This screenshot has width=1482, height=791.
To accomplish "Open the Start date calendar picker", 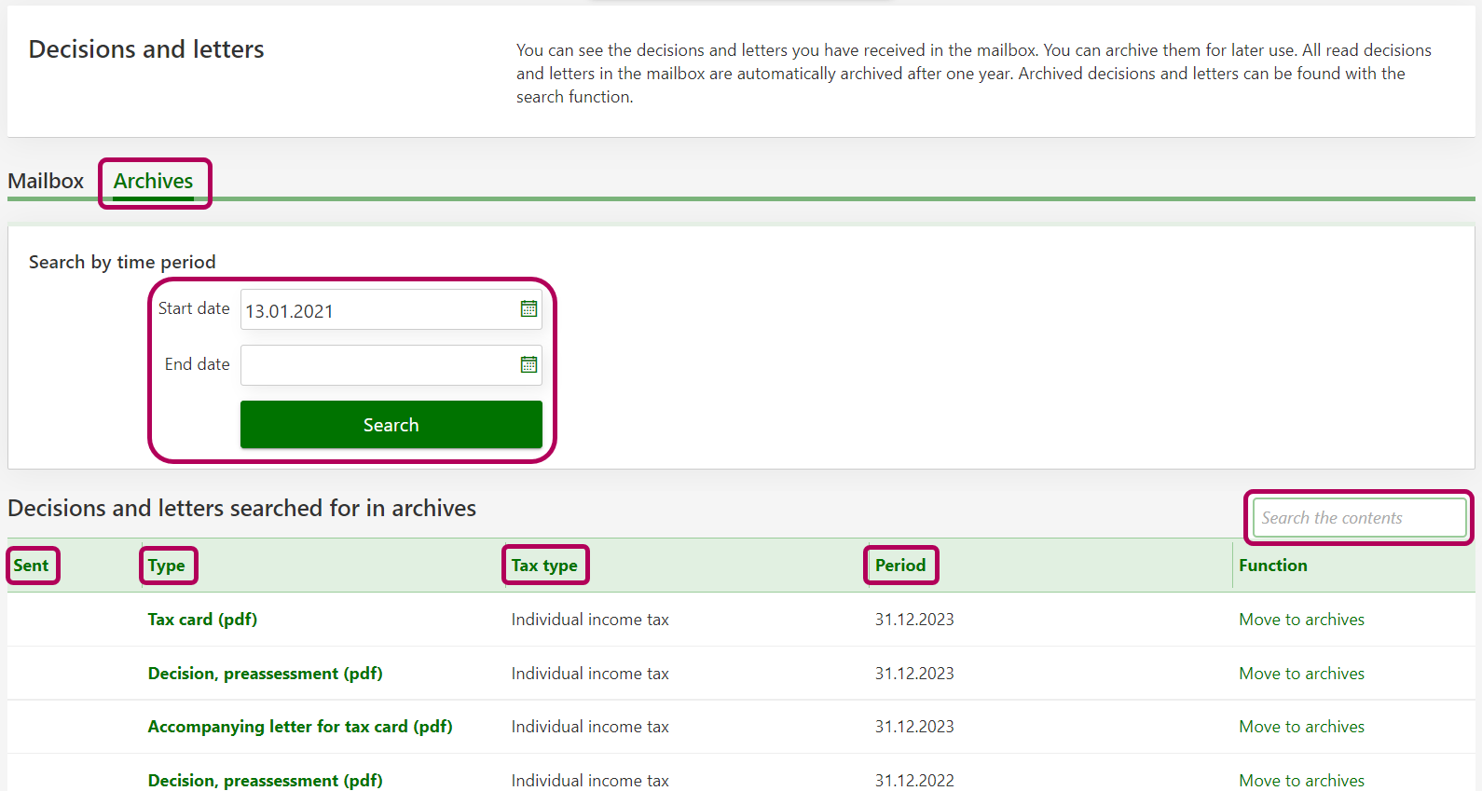I will click(x=528, y=309).
